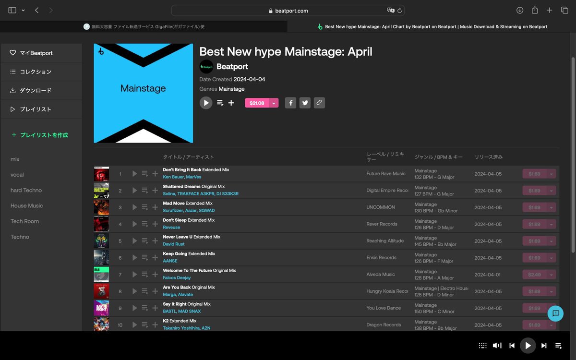Open the hard Techno playlist
This screenshot has height=360, width=576.
[26, 190]
